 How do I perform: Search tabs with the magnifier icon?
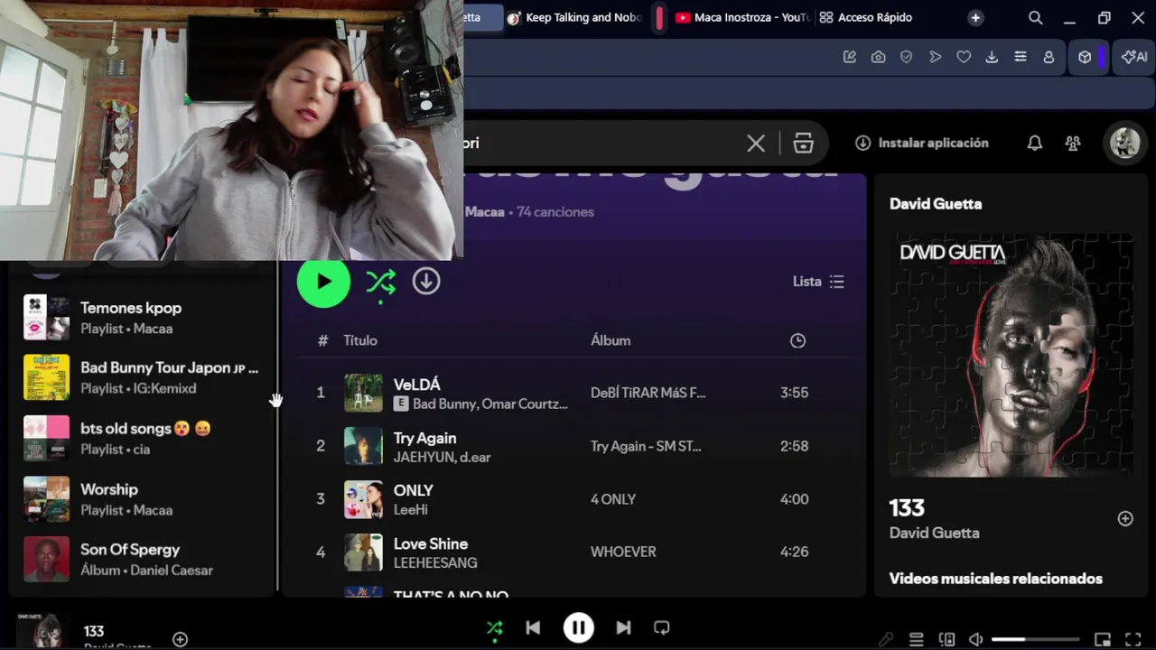(1036, 17)
